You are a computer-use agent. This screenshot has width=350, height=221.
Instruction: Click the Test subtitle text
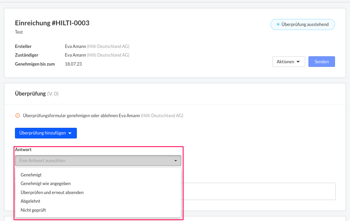[x=19, y=32]
